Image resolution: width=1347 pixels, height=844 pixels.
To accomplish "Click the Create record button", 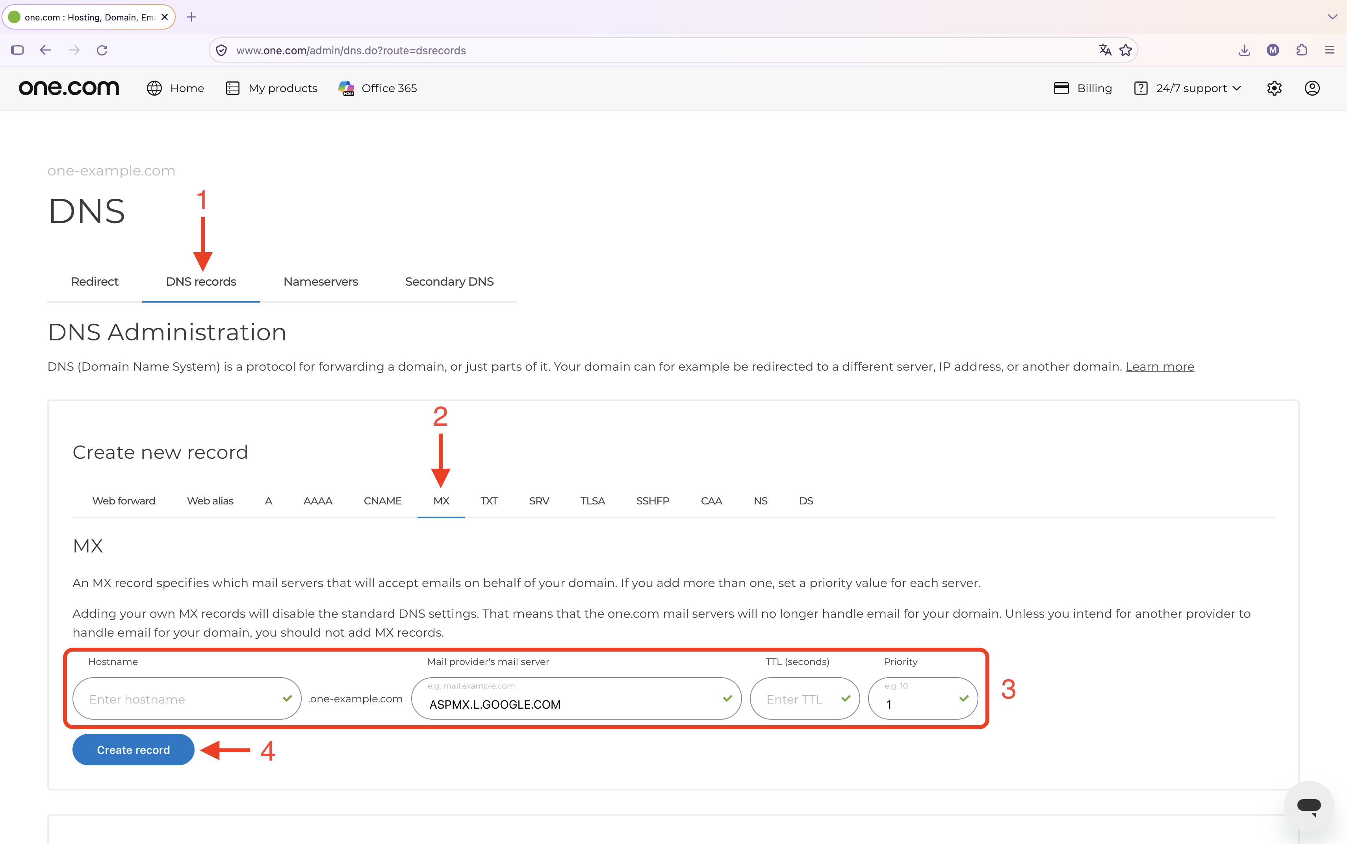I will coord(134,750).
